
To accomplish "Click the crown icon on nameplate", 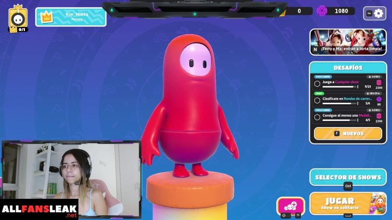I will 47,17.
